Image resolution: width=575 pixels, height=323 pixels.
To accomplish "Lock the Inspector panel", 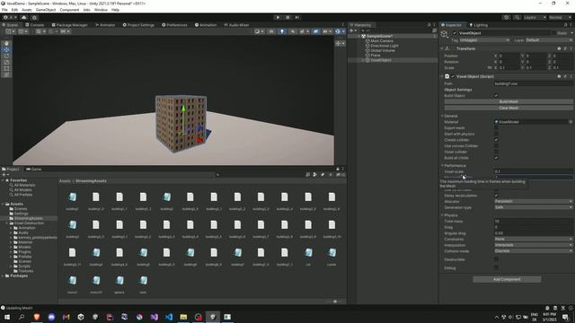I will click(565, 25).
